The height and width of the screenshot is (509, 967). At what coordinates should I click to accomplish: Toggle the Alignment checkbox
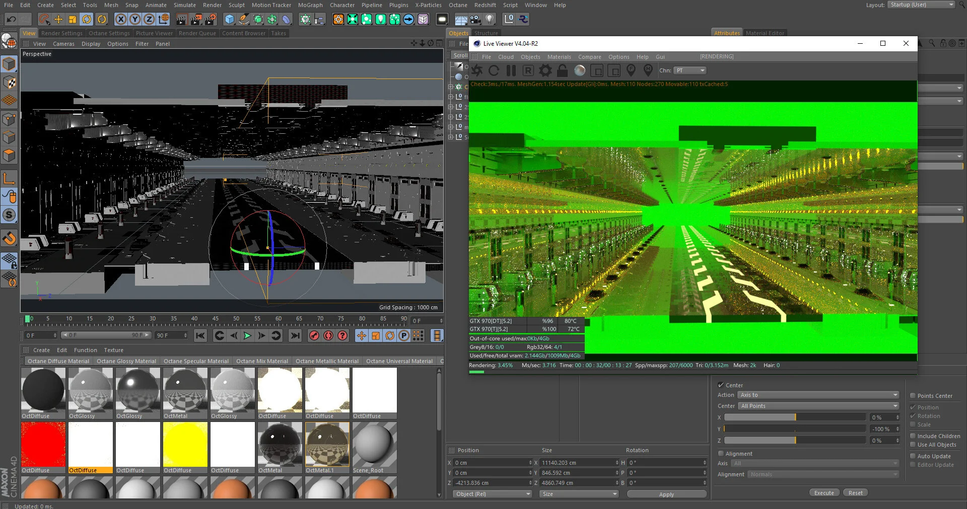click(x=721, y=453)
